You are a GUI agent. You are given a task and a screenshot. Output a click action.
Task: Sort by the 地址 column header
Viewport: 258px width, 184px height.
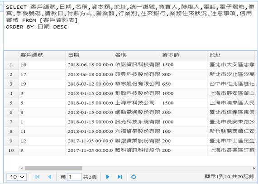[x=231, y=55]
